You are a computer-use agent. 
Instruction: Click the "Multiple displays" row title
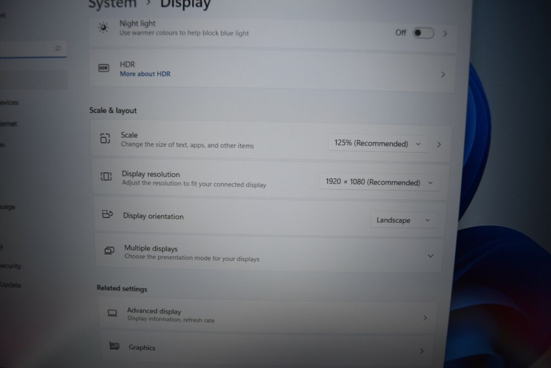(x=151, y=248)
